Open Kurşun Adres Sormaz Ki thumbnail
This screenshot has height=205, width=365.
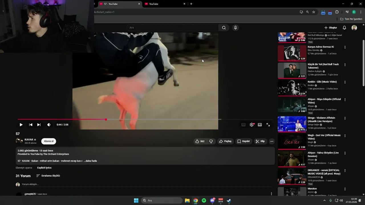click(292, 53)
